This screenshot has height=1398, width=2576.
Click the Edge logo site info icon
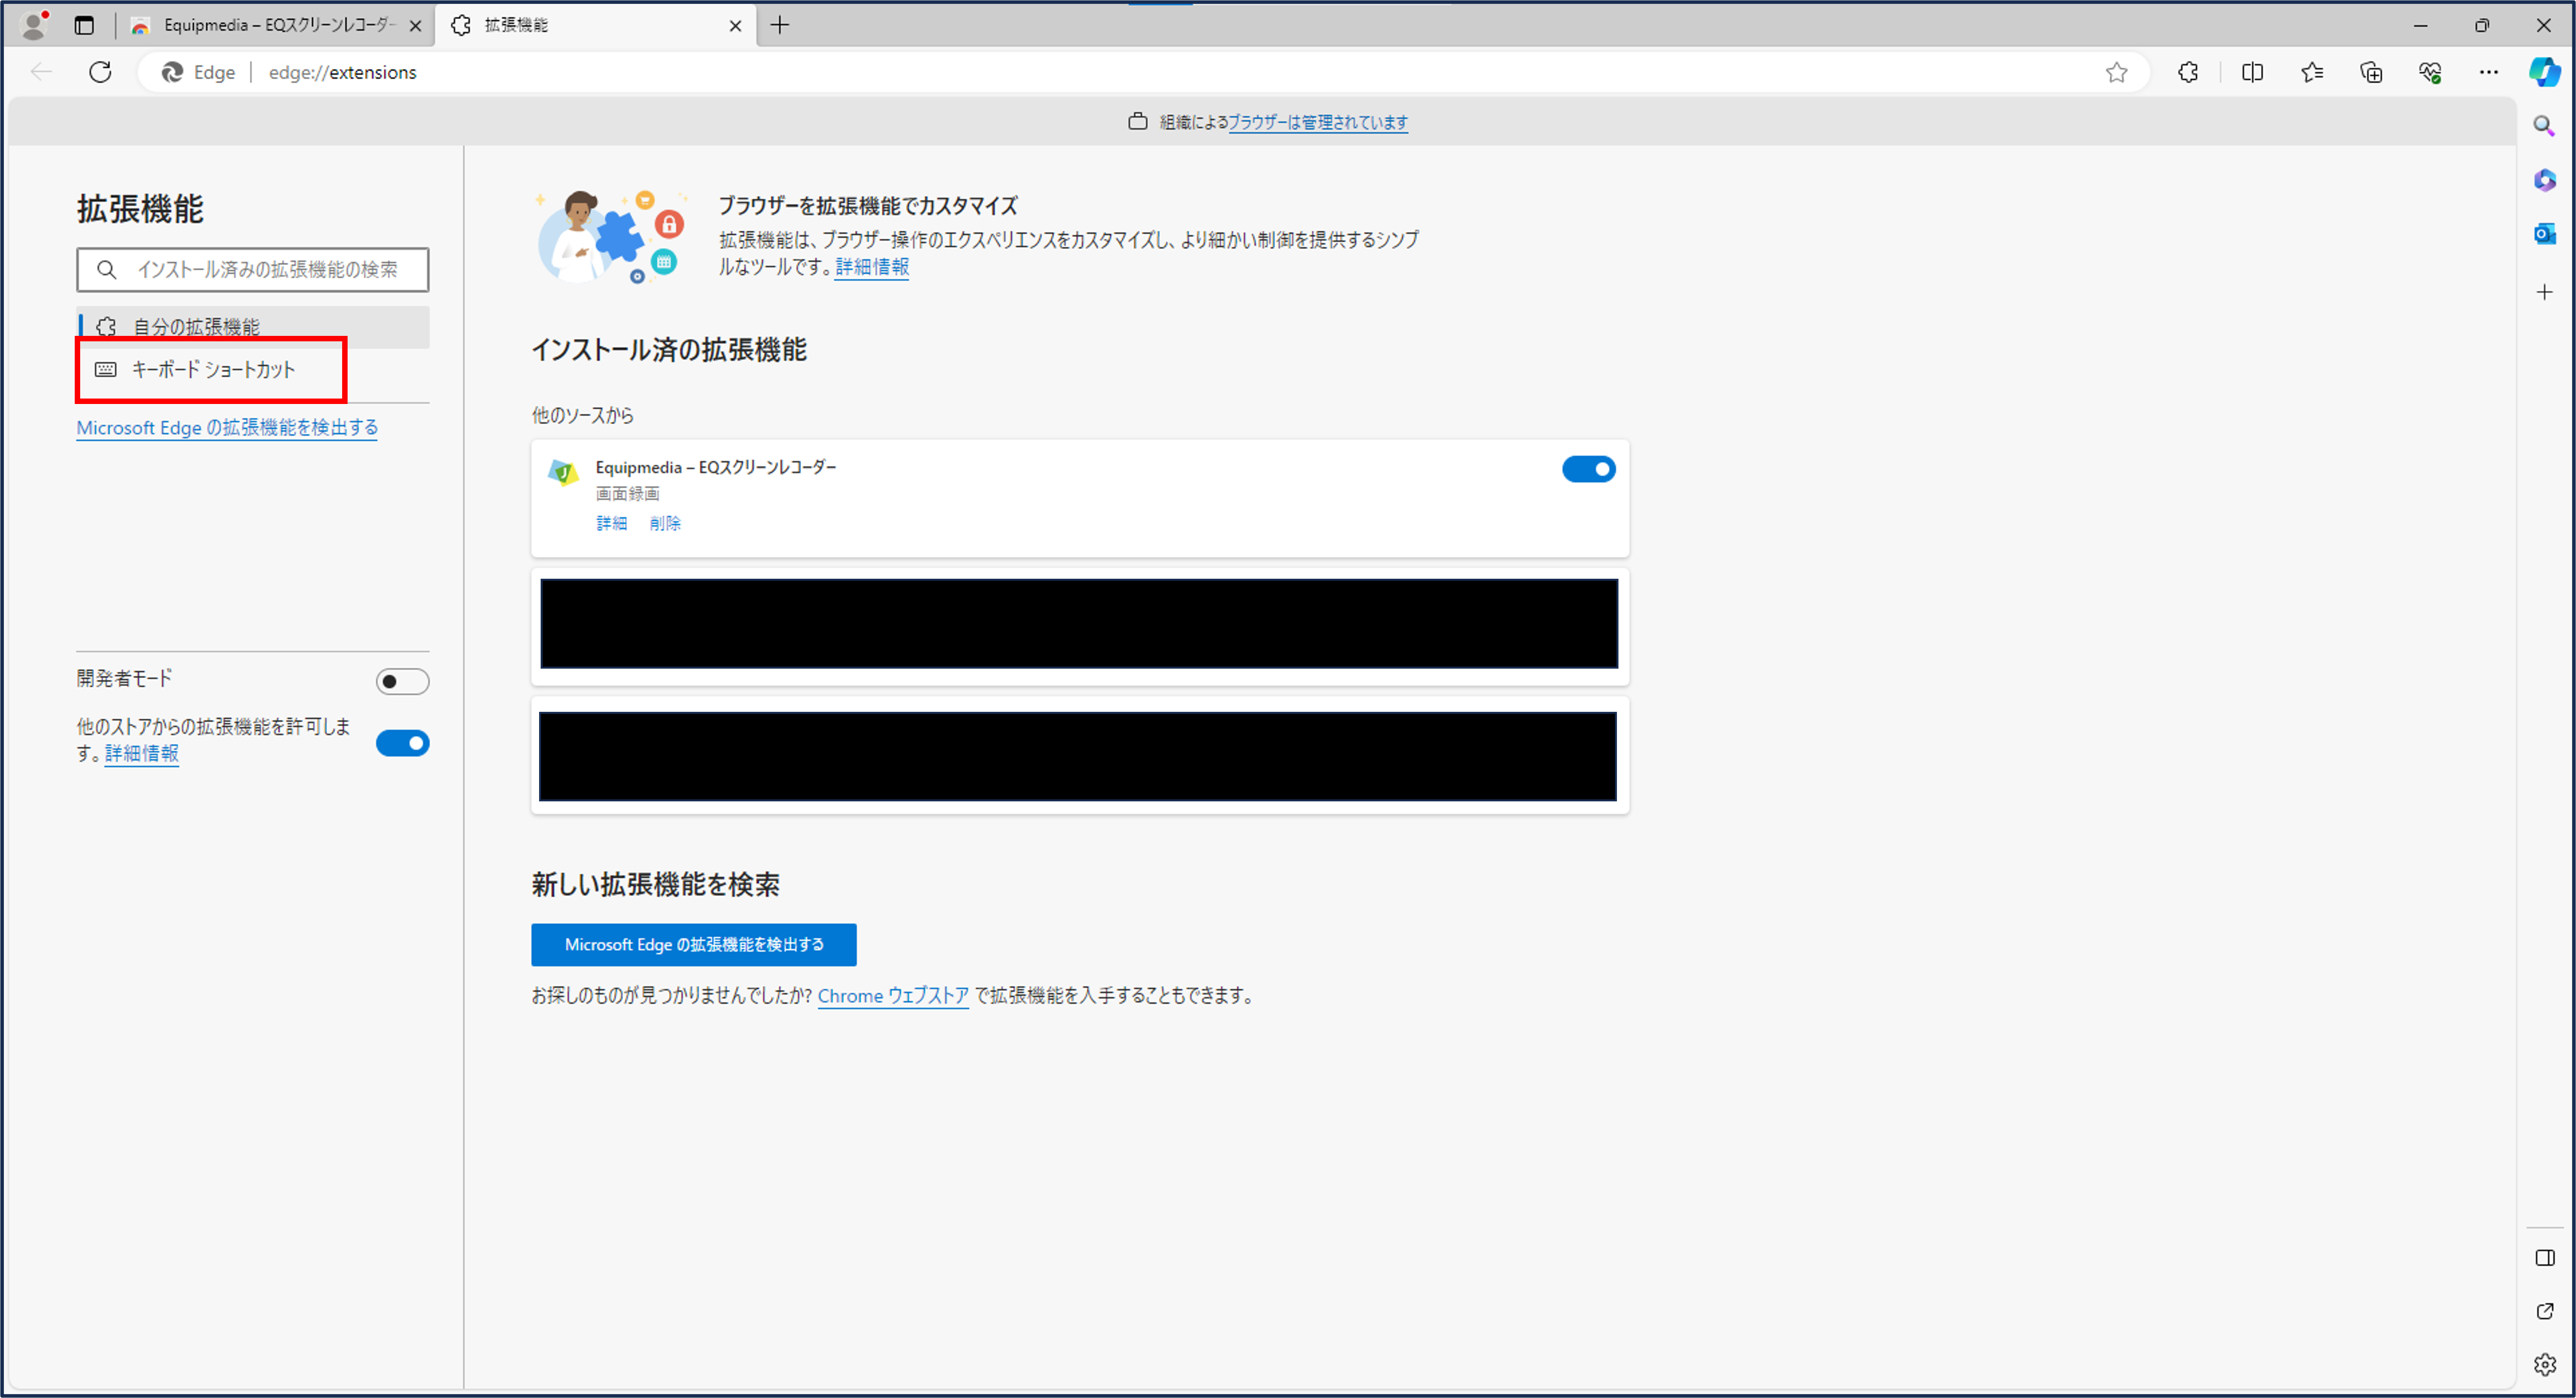click(x=172, y=72)
